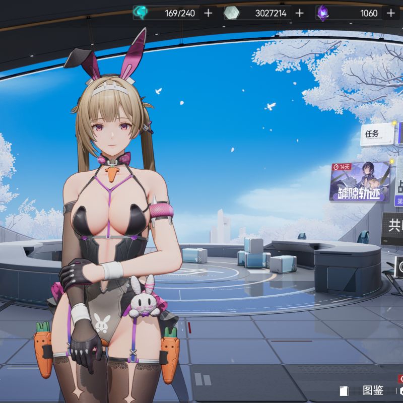Image resolution: width=403 pixels, height=403 pixels.
Task: Add crystals with the plus next to 1060
Action: coord(391,13)
